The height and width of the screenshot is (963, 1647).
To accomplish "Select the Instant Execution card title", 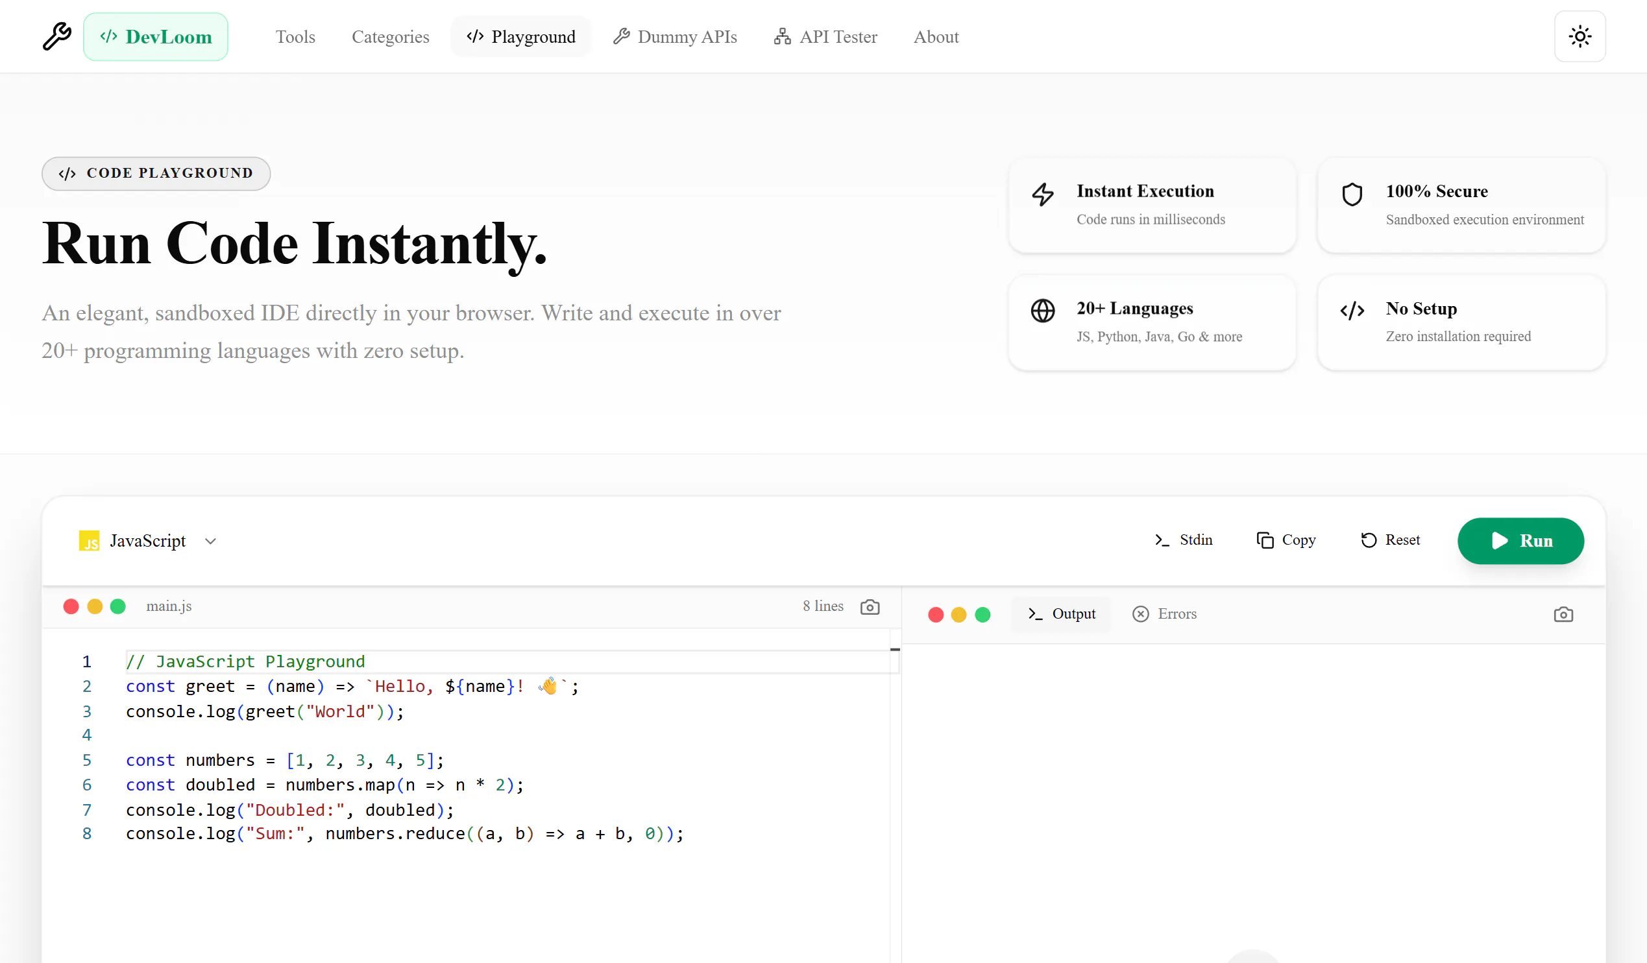I will (1145, 191).
